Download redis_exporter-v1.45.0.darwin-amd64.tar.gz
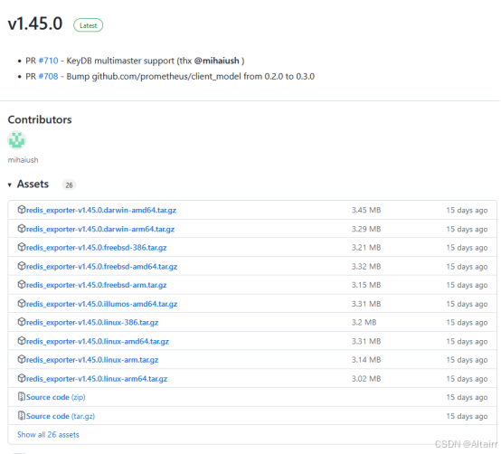The width and height of the screenshot is (501, 454). [101, 210]
